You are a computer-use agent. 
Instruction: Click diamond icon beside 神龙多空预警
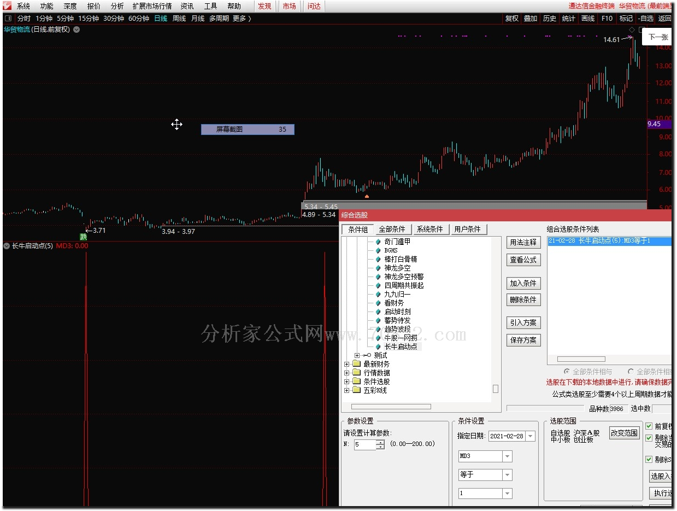[378, 277]
